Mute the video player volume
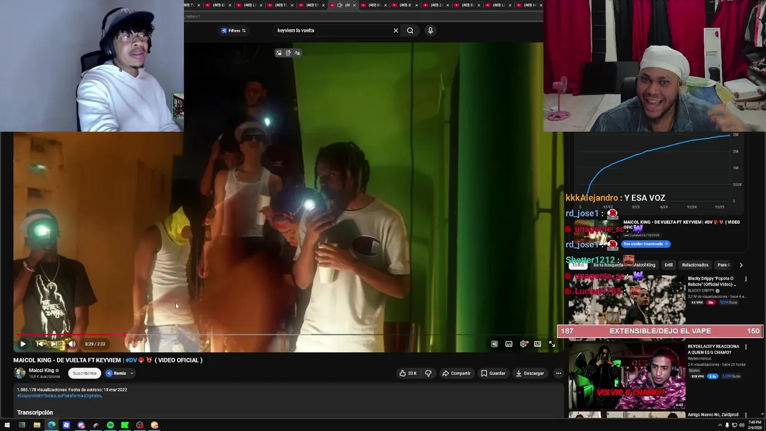 coord(72,344)
